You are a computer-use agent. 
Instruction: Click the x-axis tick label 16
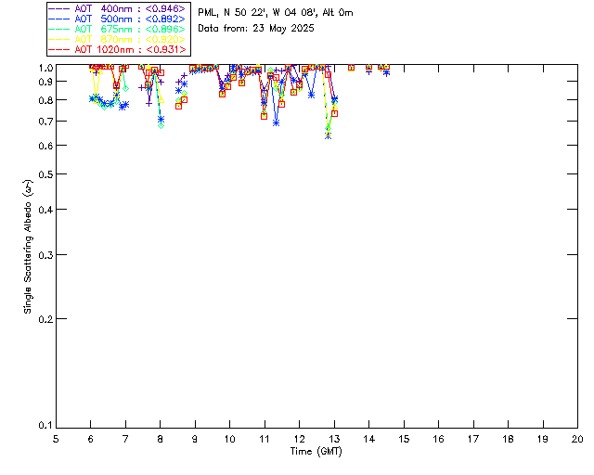pos(438,438)
